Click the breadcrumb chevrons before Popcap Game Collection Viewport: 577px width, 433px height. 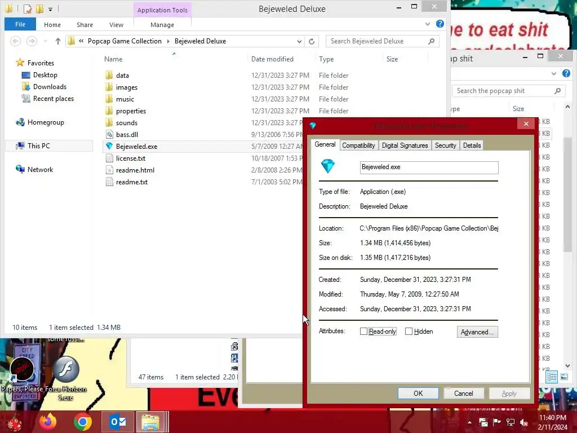point(81,41)
